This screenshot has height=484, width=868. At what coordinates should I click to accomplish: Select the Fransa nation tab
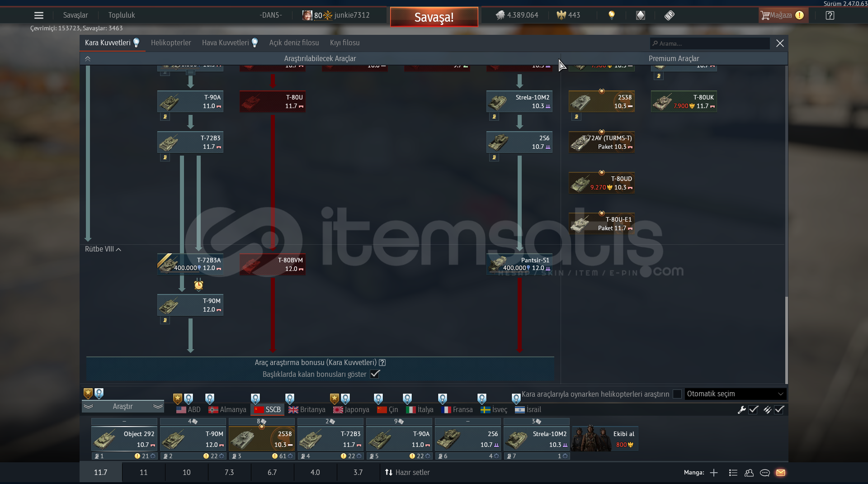457,409
